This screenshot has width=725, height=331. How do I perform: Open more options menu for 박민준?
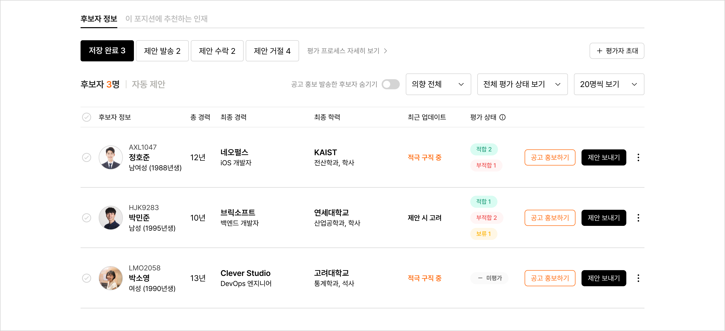click(638, 218)
